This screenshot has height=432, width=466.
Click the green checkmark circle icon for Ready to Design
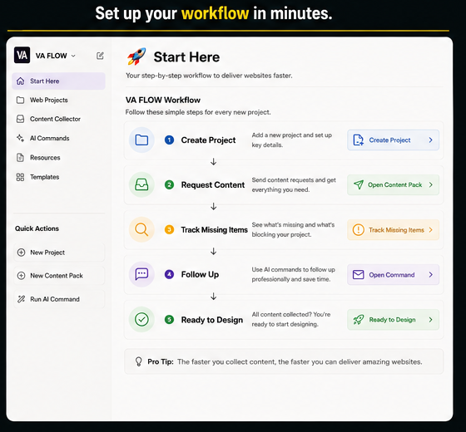click(x=141, y=320)
